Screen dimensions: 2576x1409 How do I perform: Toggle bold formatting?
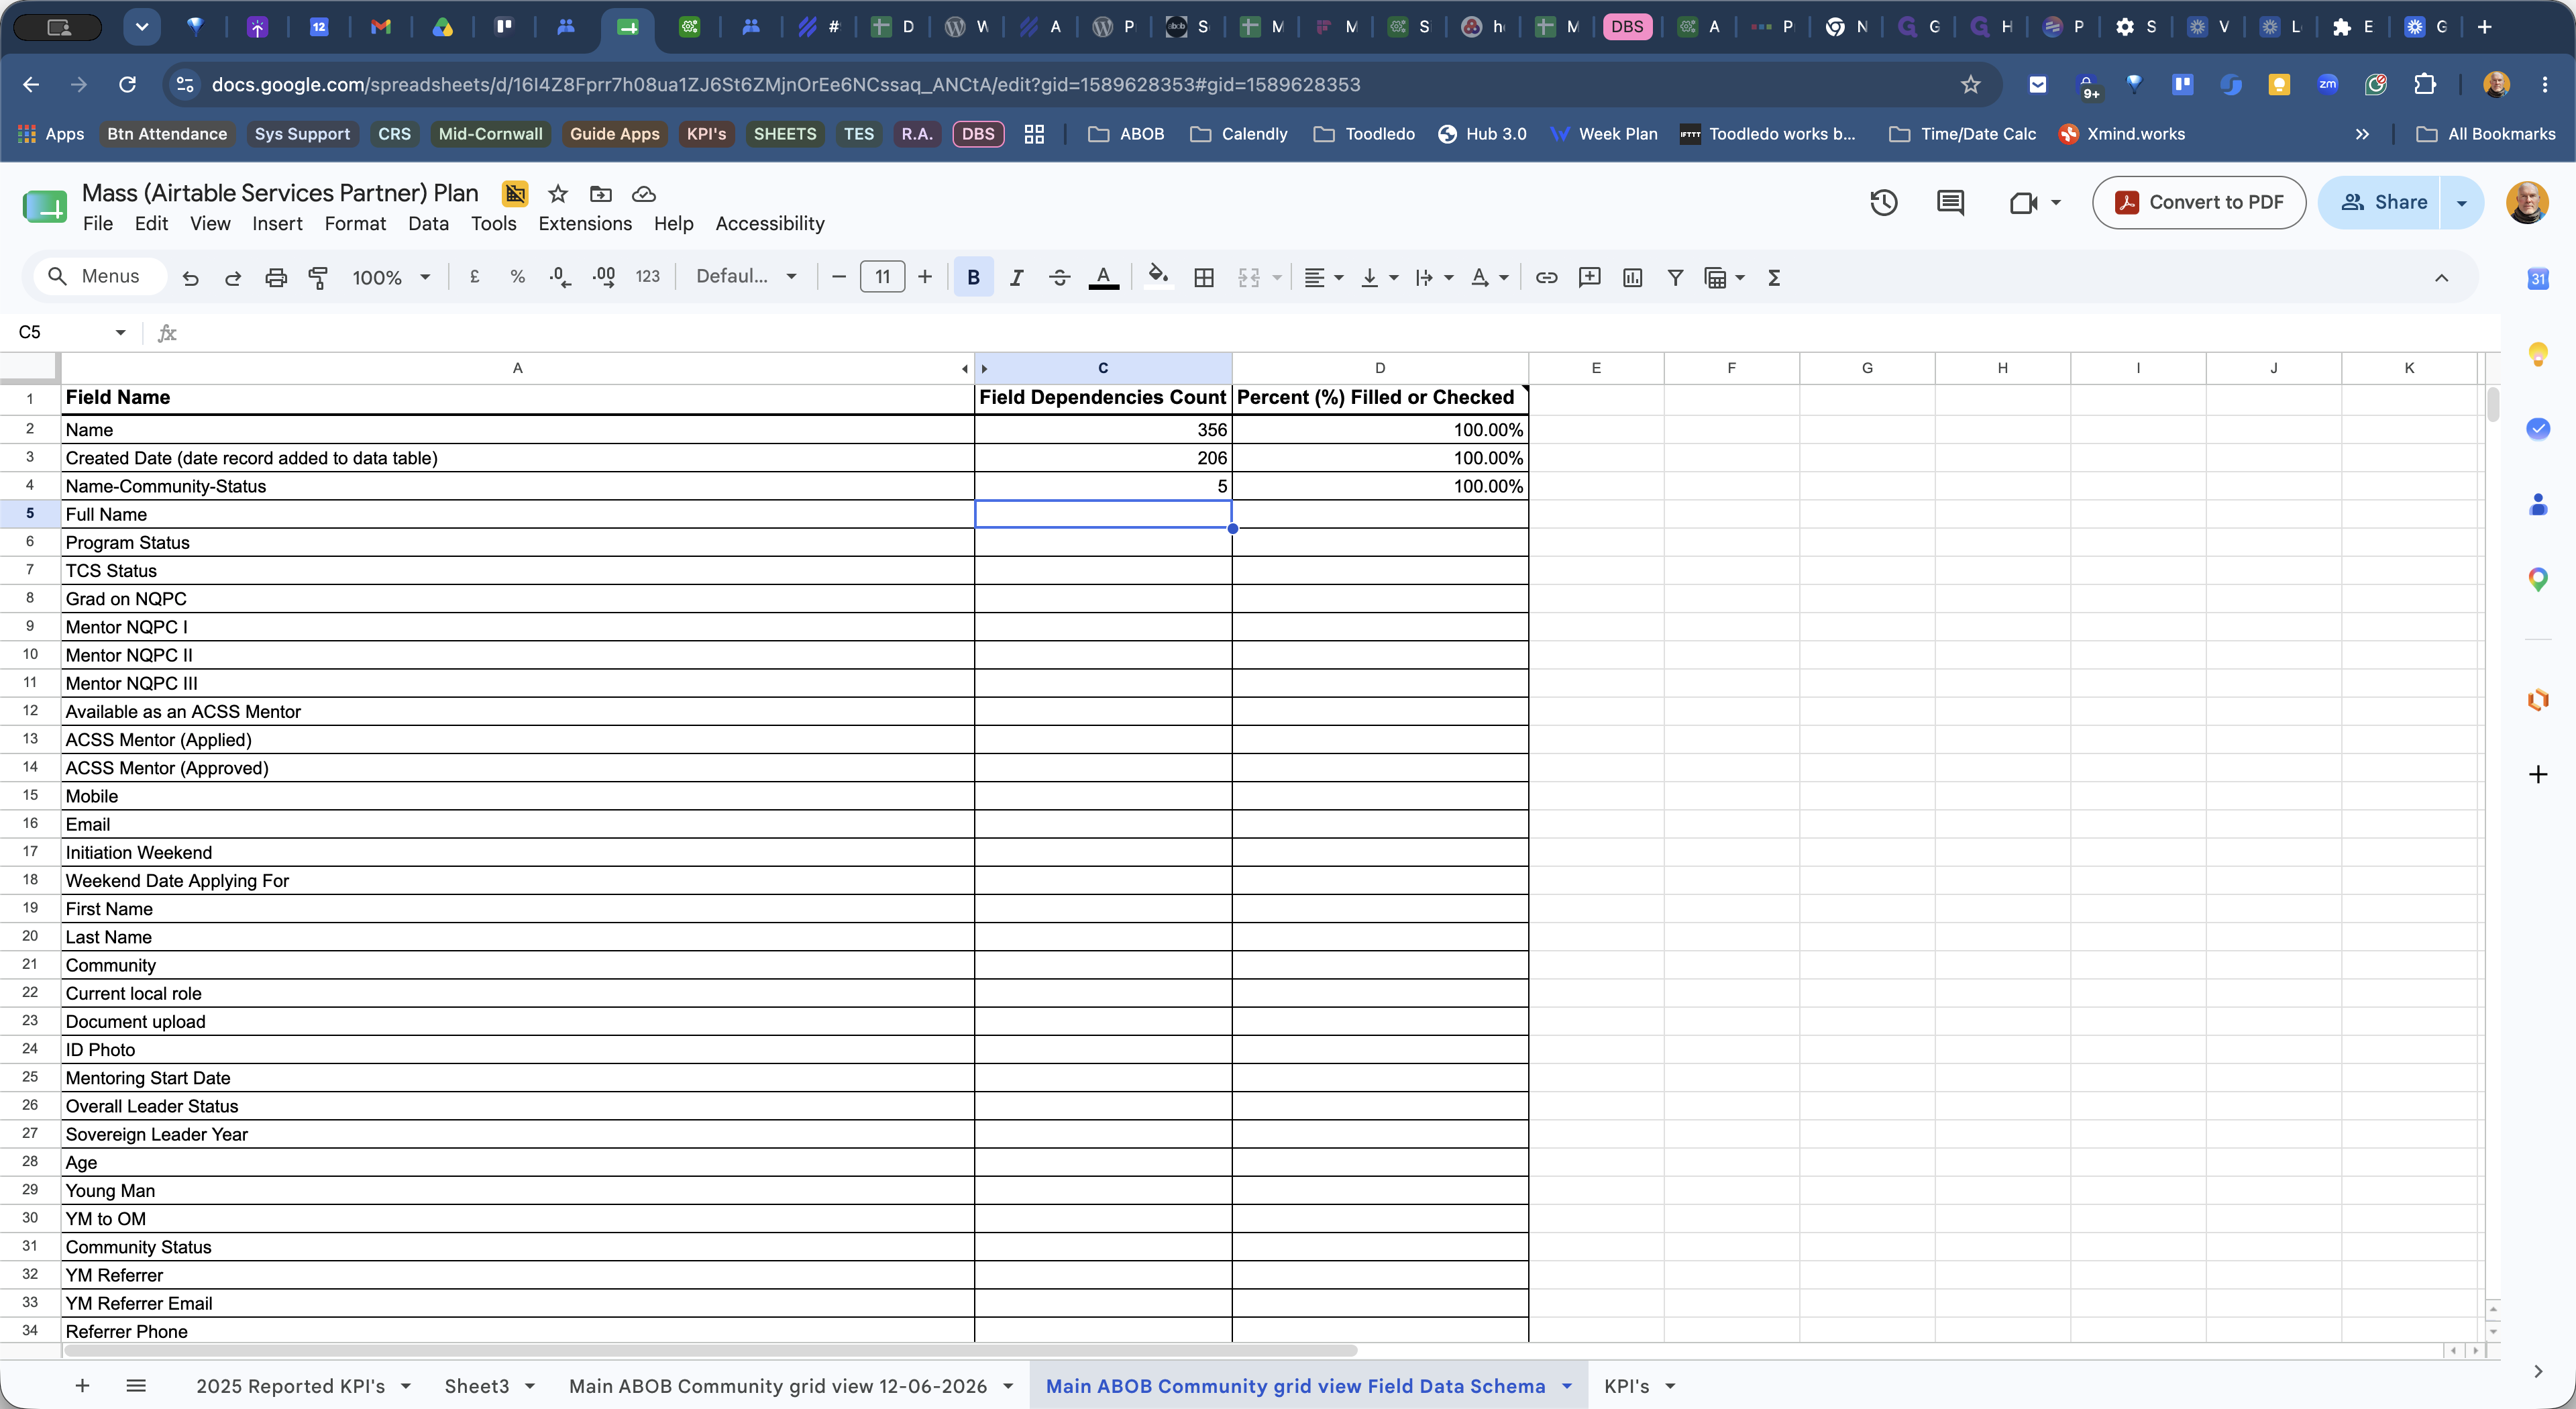click(973, 278)
